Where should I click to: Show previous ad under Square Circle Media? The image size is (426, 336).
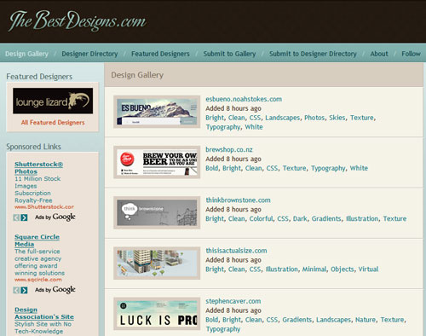tap(16, 290)
